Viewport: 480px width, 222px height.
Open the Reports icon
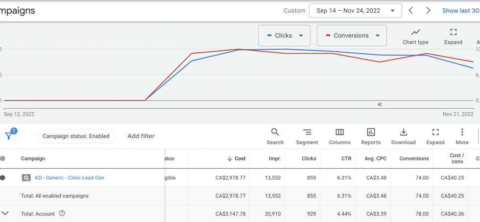coord(371,136)
